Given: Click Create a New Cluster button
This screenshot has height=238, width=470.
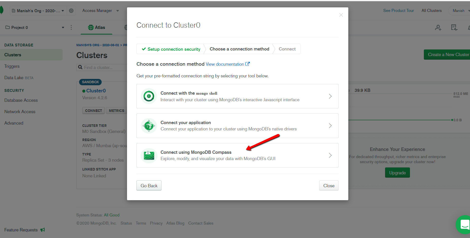Looking at the screenshot, I should pos(447,55).
